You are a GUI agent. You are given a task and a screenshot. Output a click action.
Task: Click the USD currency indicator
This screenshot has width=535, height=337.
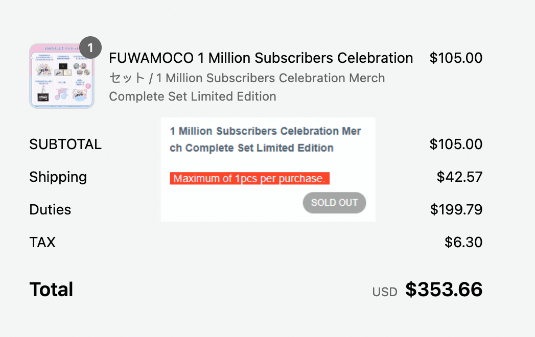pos(384,292)
